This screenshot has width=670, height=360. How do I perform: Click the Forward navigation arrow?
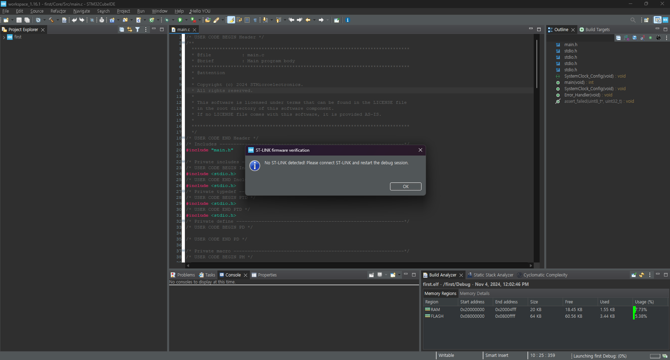coord(321,20)
